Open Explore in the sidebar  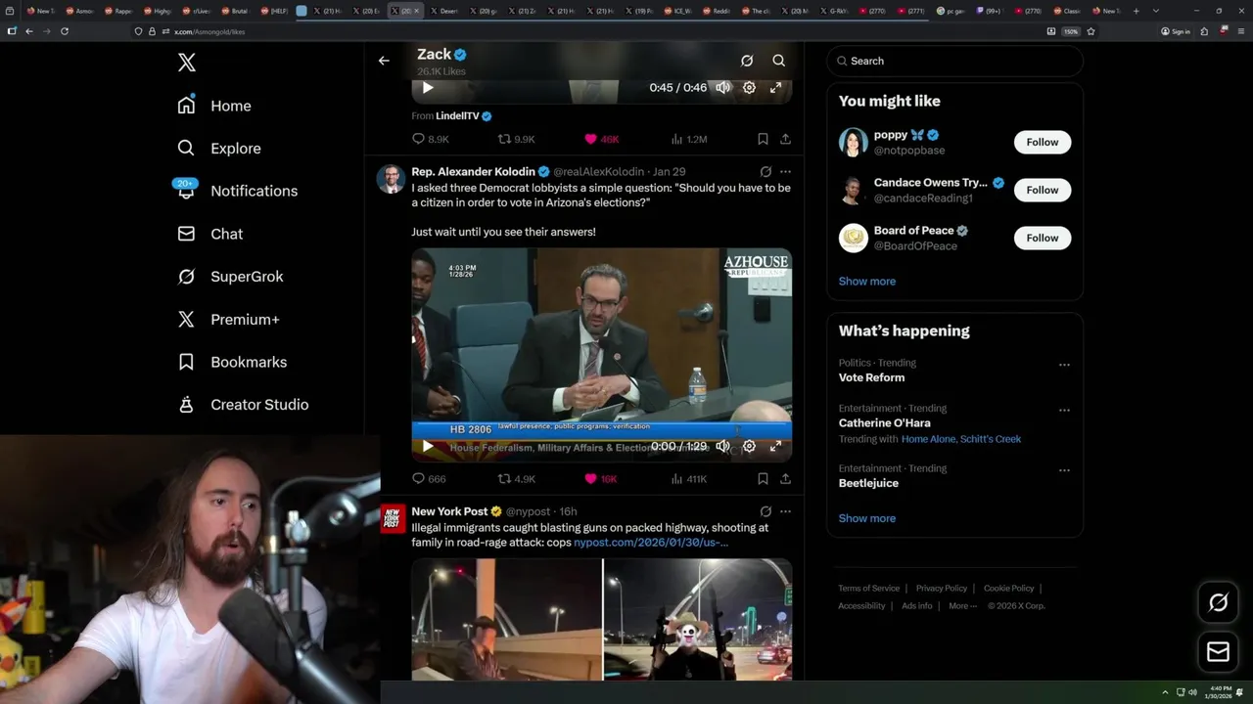tap(219, 149)
